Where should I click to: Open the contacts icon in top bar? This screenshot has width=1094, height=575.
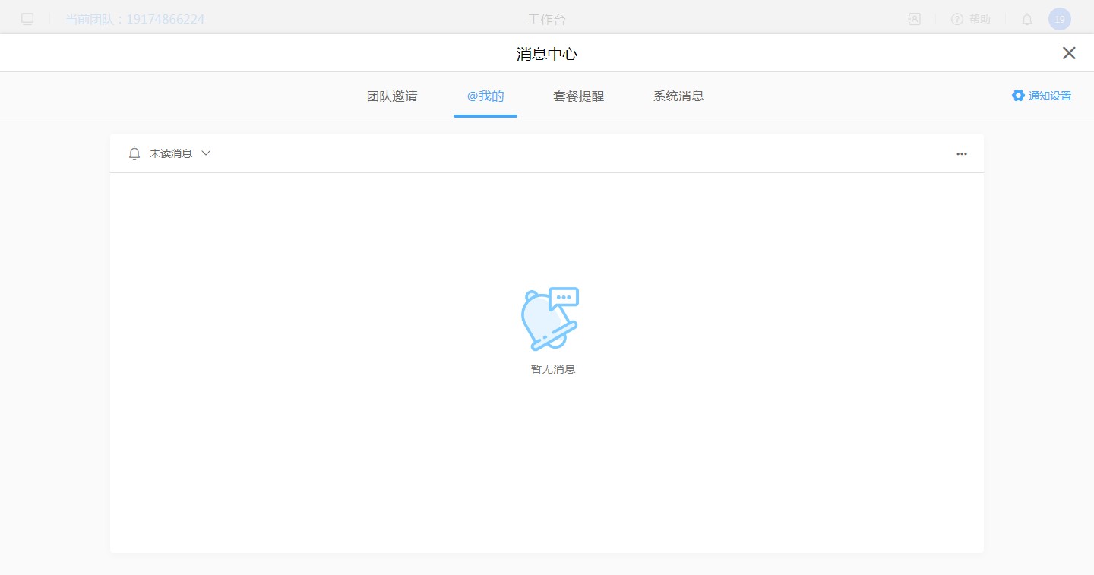914,19
